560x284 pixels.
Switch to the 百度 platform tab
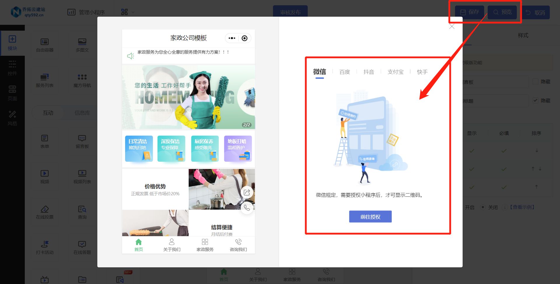[x=345, y=72]
